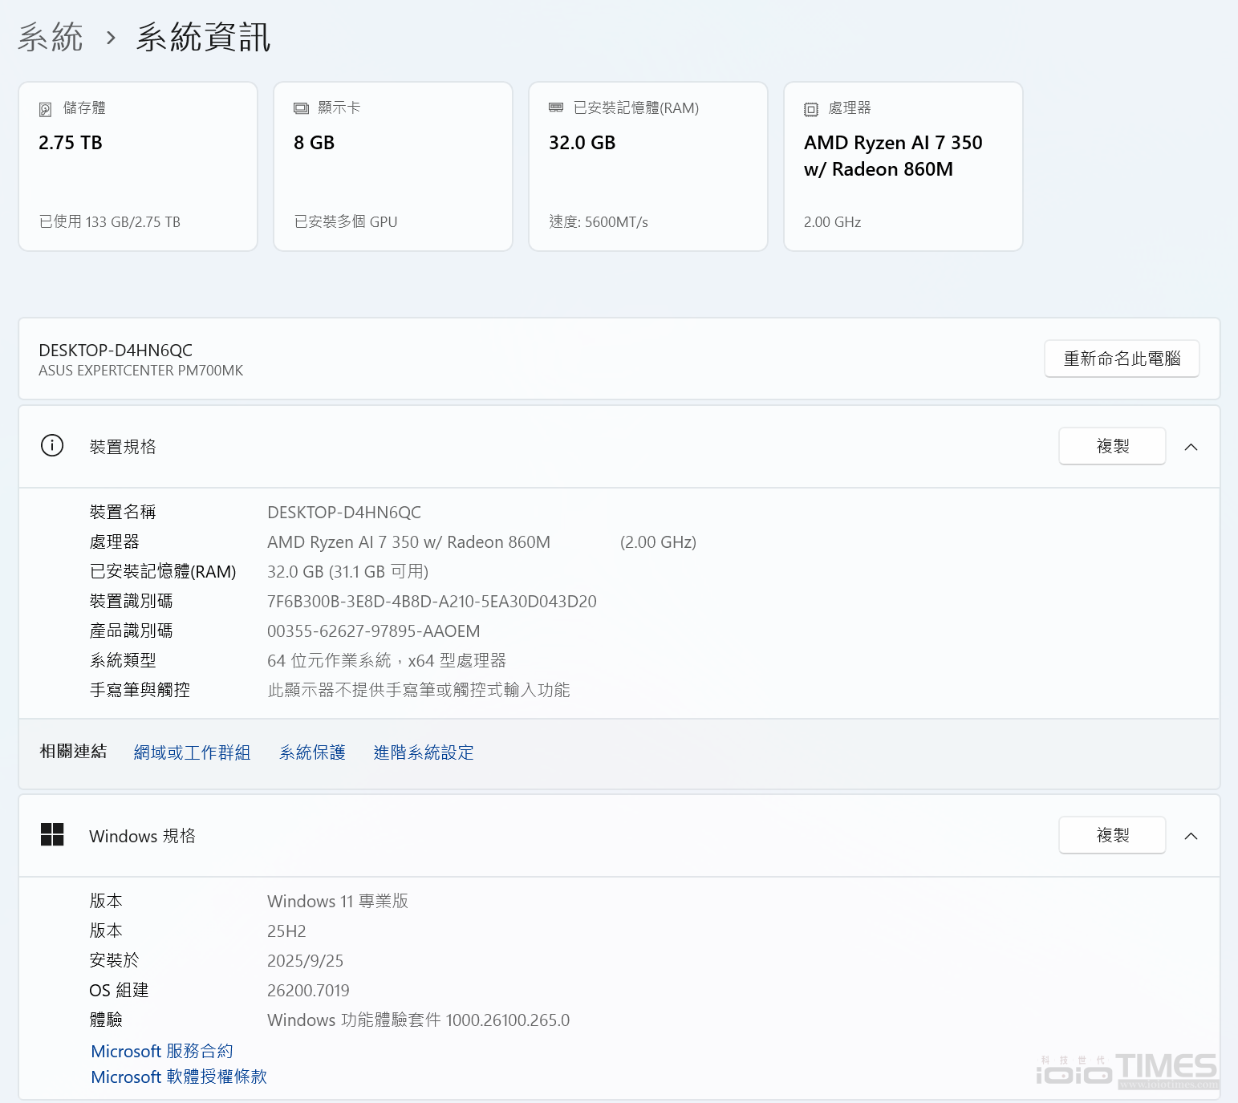Select the 8 GB graphics card tile

coord(393,167)
